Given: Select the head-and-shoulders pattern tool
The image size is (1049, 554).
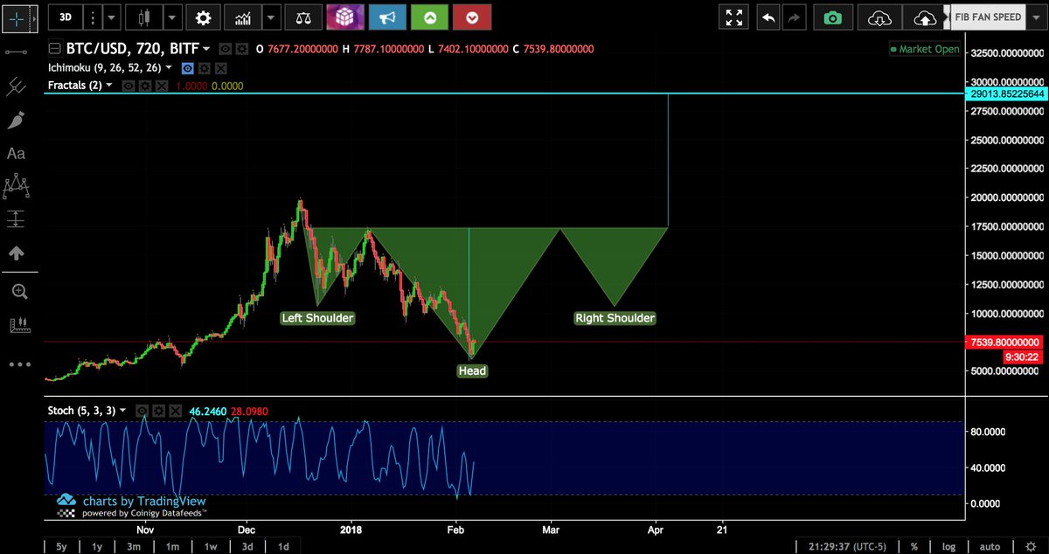Looking at the screenshot, I should tap(16, 185).
